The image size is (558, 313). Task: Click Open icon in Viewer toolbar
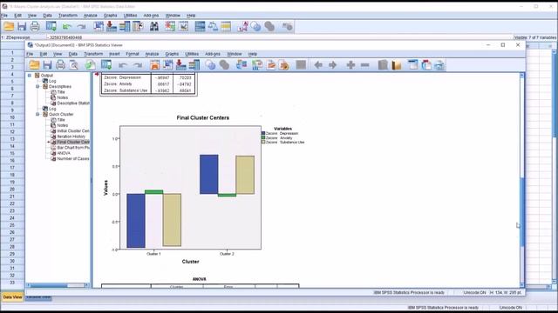(34, 65)
